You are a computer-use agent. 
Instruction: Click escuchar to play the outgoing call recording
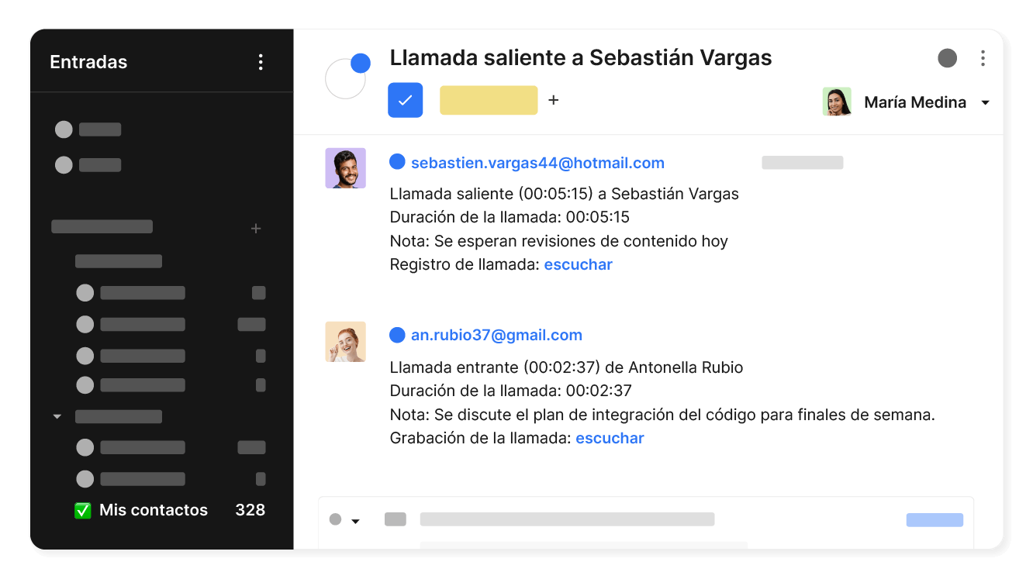point(578,264)
